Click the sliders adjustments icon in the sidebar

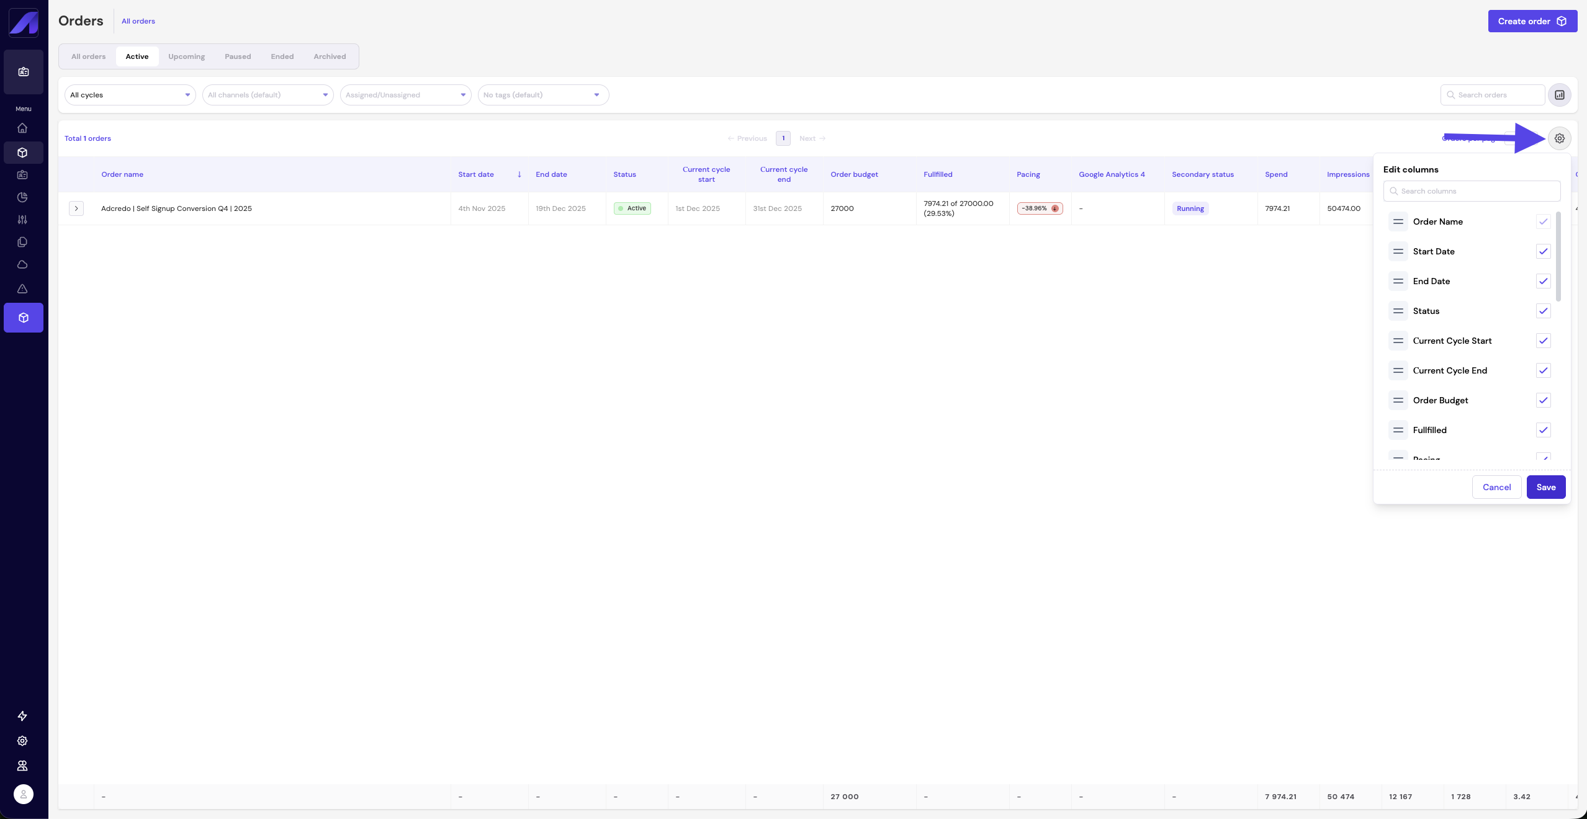[x=22, y=220]
